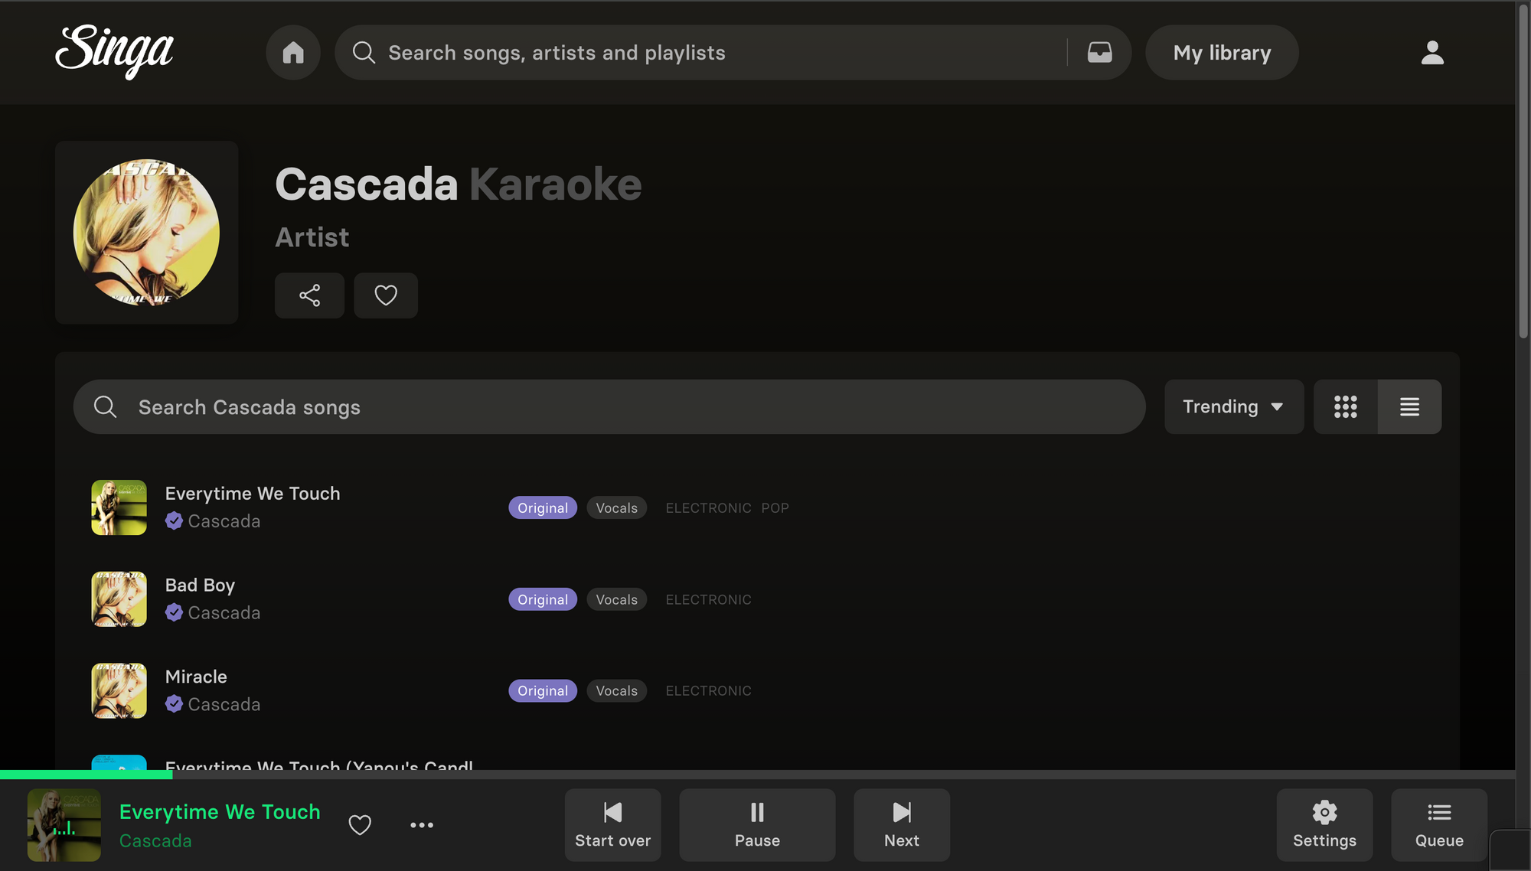Image resolution: width=1531 pixels, height=871 pixels.
Task: Favorite the now-playing song with heart
Action: pos(360,825)
